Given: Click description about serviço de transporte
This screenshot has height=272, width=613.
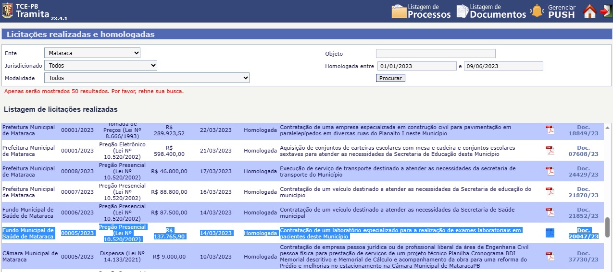Looking at the screenshot, I should tap(398, 171).
